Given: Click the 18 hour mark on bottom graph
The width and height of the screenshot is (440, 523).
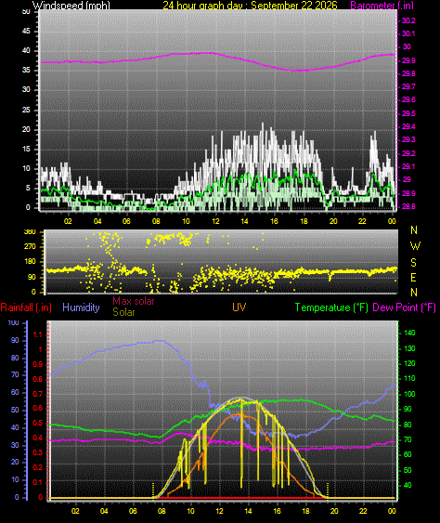Looking at the screenshot, I should click(305, 511).
